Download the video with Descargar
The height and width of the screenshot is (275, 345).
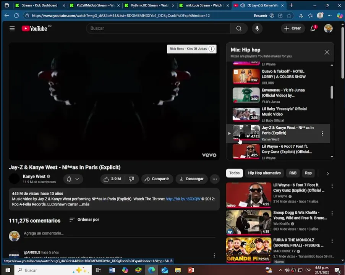point(191,179)
